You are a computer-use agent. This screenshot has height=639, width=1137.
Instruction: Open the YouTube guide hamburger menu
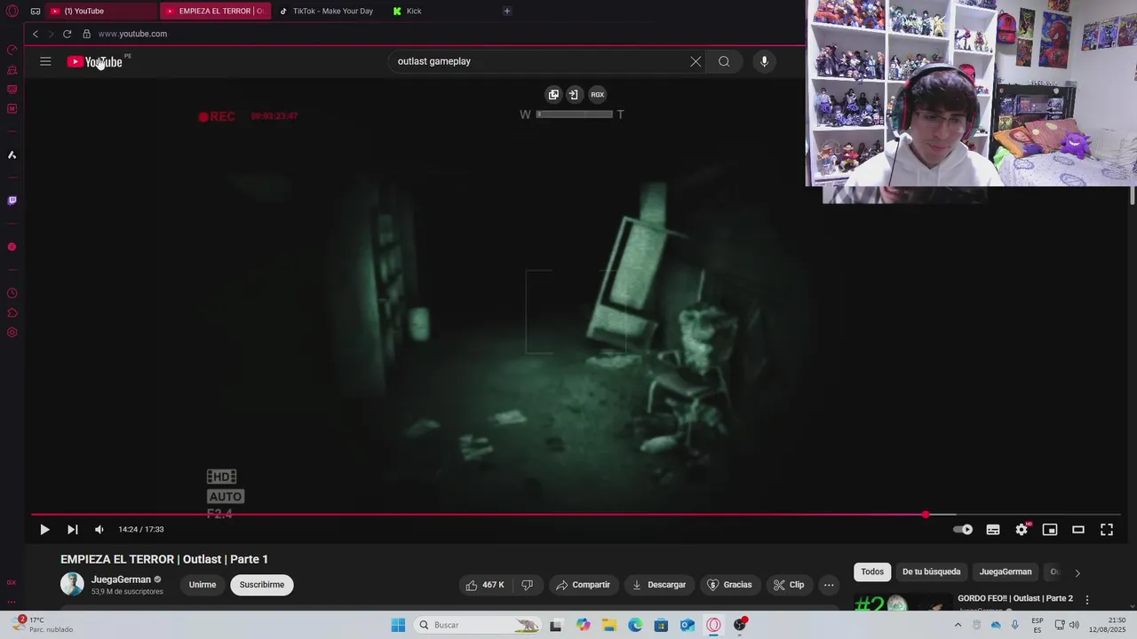click(45, 61)
